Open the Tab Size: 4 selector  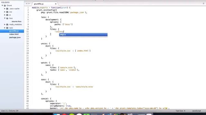[180, 111]
